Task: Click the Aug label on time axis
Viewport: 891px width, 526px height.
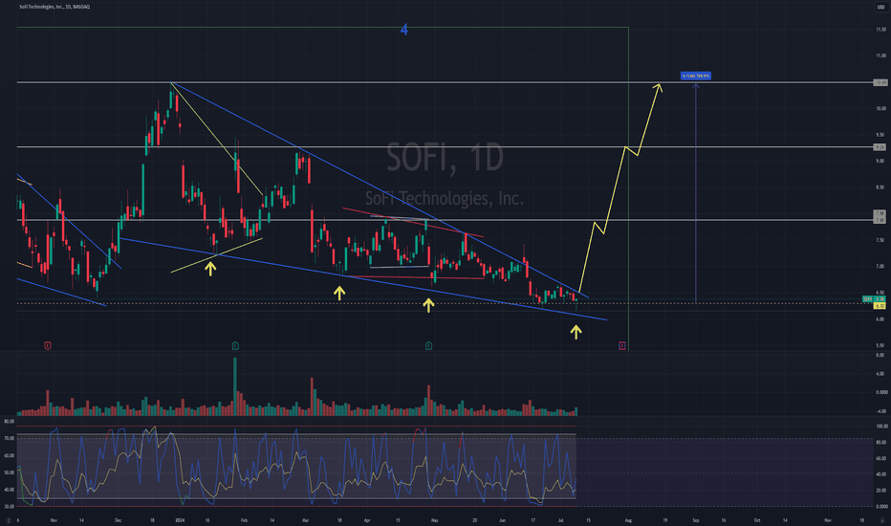Action: click(628, 520)
